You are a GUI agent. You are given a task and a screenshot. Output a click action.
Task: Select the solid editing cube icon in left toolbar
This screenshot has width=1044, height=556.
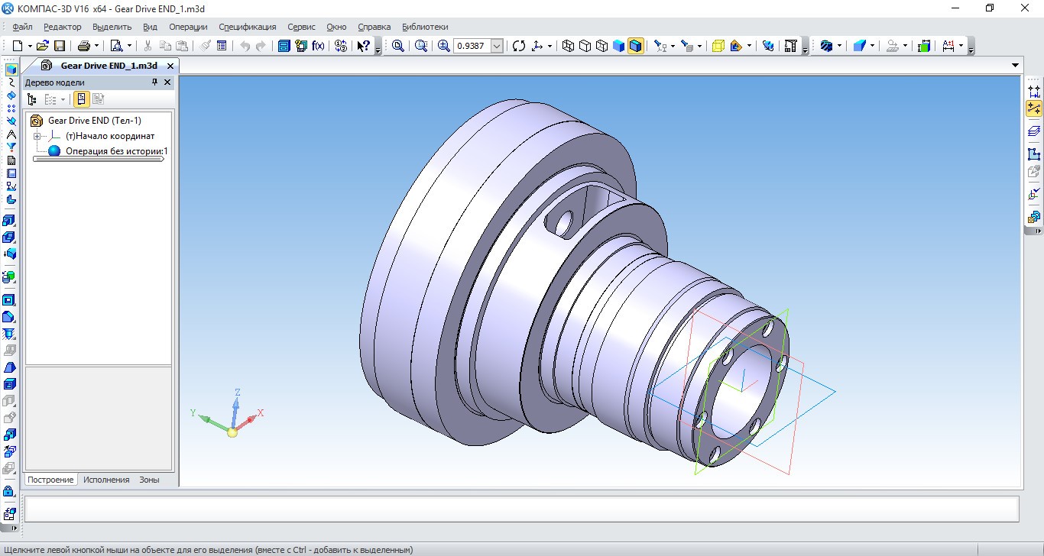point(11,69)
